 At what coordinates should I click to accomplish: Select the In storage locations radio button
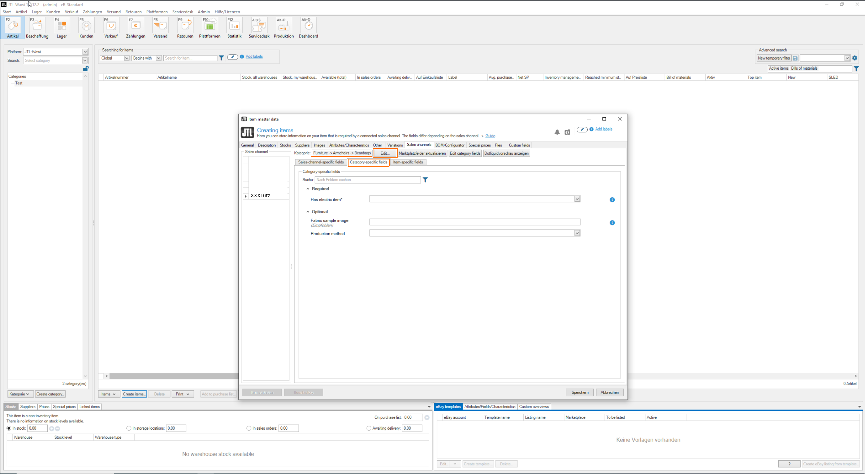point(129,428)
